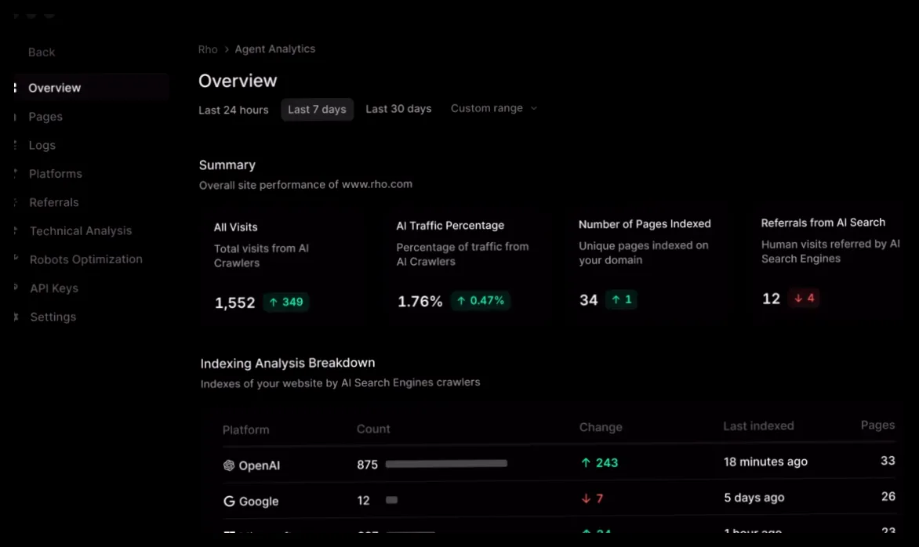Click the Pages column header in the table
This screenshot has width=919, height=547.
(x=878, y=426)
